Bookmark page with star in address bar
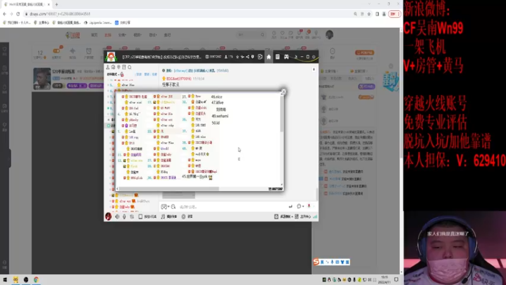This screenshot has width=506, height=285. coord(369,14)
